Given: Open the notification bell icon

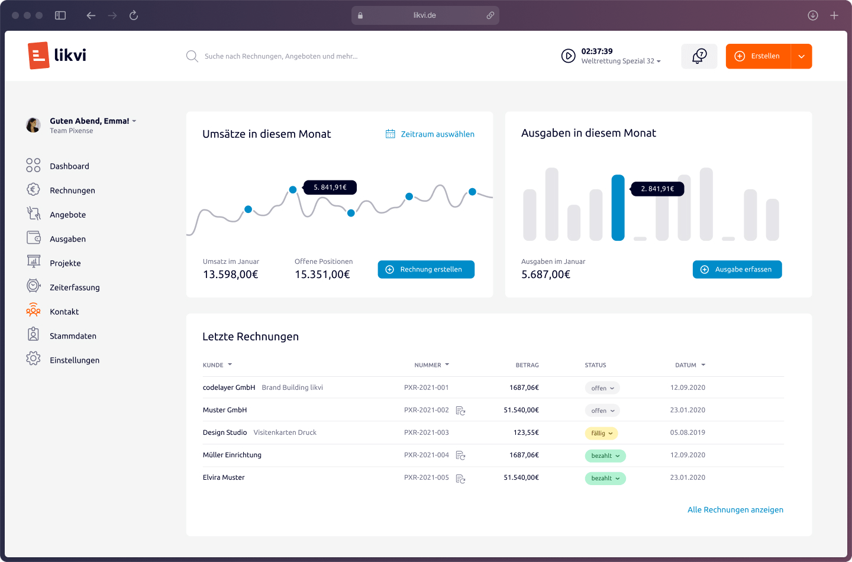Looking at the screenshot, I should click(699, 56).
